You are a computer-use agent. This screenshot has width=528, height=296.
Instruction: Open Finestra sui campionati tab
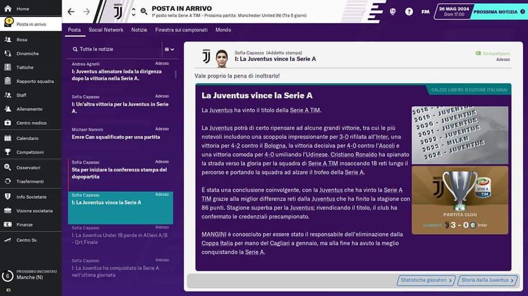click(181, 30)
